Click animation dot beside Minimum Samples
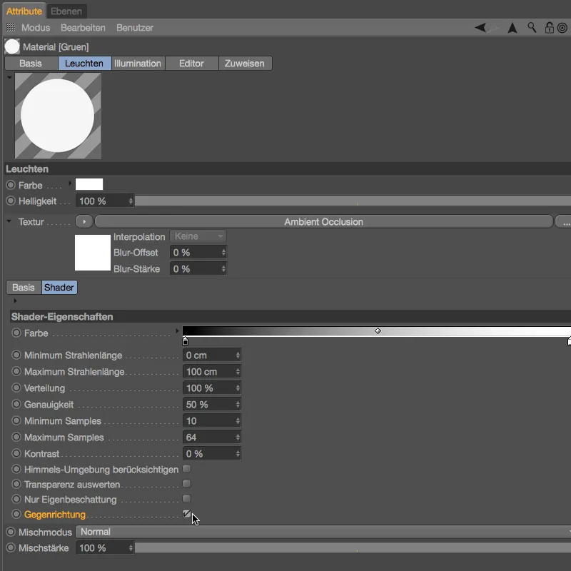The image size is (571, 571). pyautogui.click(x=16, y=420)
